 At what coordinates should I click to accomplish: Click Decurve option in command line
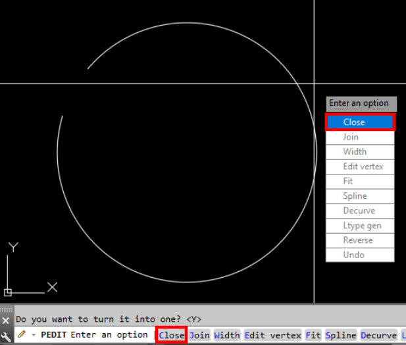[379, 335]
